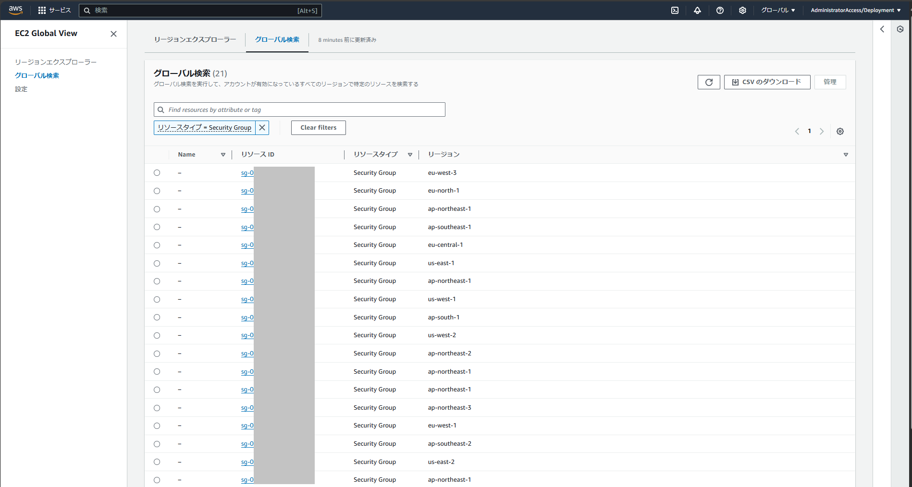Image resolution: width=912 pixels, height=487 pixels.
Task: Open the ap-south-1 row sg-0 link
Action: 247,317
